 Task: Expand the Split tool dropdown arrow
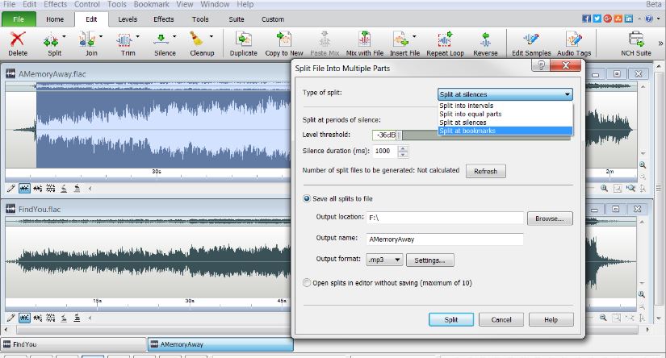(64, 37)
